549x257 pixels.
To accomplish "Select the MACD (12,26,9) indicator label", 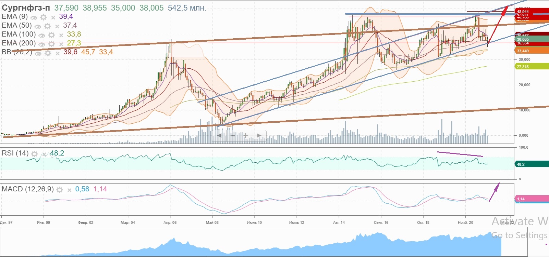I will (x=27, y=189).
